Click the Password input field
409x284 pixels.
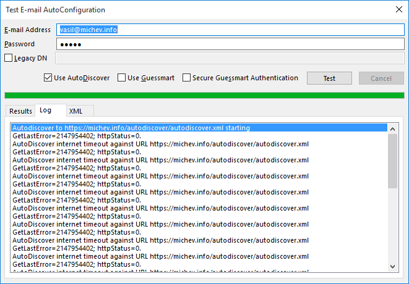(230, 44)
